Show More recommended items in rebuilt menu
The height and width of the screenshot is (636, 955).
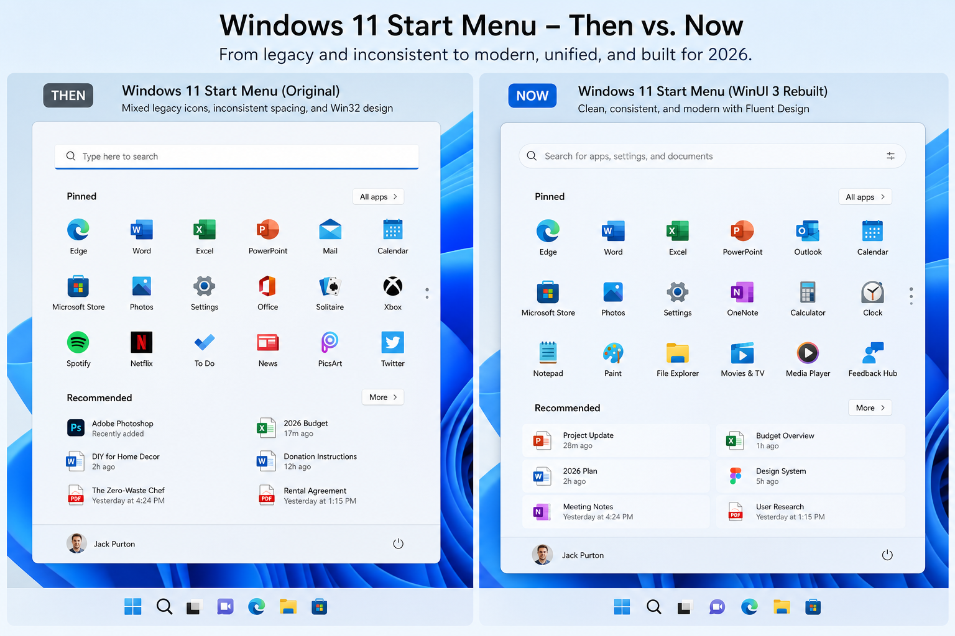[x=870, y=408]
